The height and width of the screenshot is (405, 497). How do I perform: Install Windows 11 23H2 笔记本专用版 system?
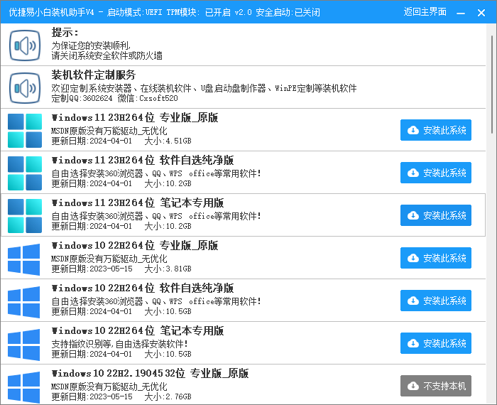(x=436, y=215)
